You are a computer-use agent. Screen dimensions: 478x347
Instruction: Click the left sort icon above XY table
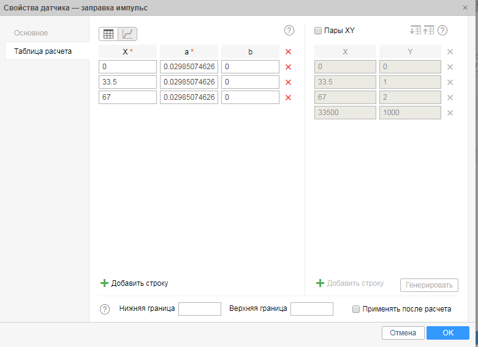click(415, 30)
